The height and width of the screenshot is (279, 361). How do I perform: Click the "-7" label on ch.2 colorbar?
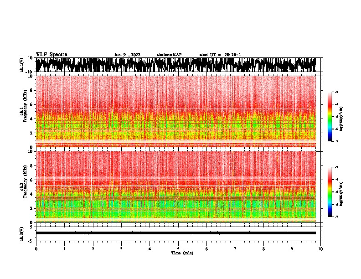[336, 217]
